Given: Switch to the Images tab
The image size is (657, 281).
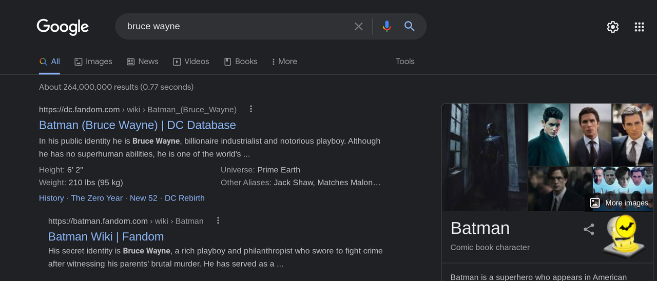Looking at the screenshot, I should [x=93, y=62].
